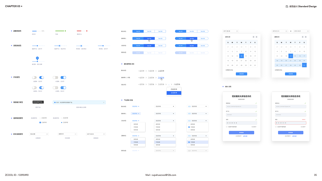The width and height of the screenshot is (322, 181).
Task: Select square Tab 002 in 点击状态 row
Action: click(149, 46)
